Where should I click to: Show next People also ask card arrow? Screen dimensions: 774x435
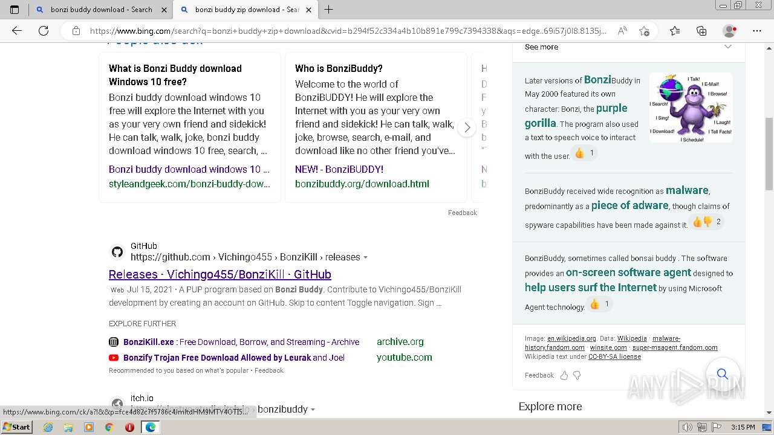[x=467, y=127]
